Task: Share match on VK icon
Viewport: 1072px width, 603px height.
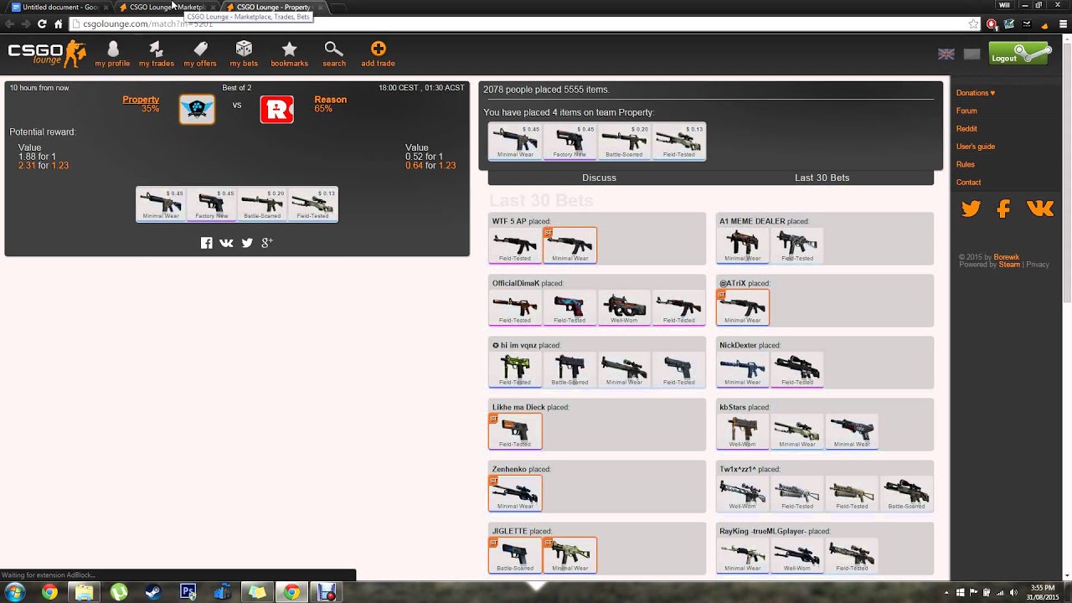Action: 226,243
